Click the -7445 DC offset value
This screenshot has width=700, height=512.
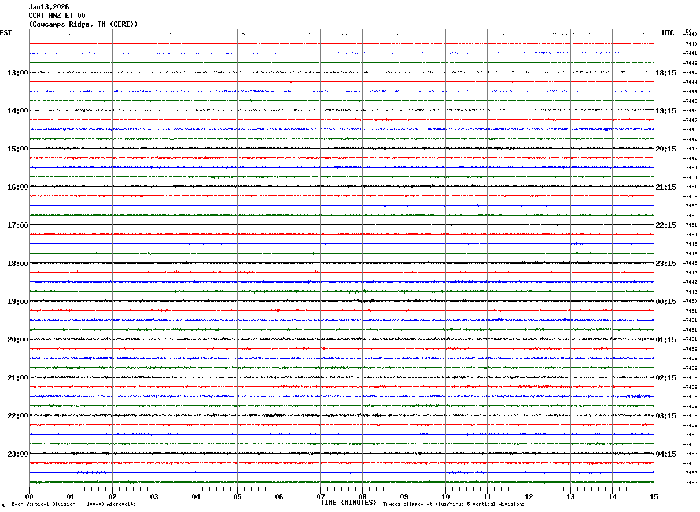coord(690,101)
